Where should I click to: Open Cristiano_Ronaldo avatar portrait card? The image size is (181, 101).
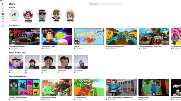(x=65, y=62)
